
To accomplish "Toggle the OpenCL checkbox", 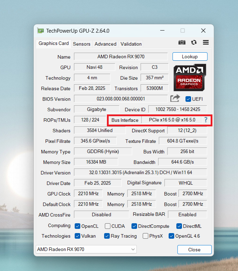I will 77,226.
